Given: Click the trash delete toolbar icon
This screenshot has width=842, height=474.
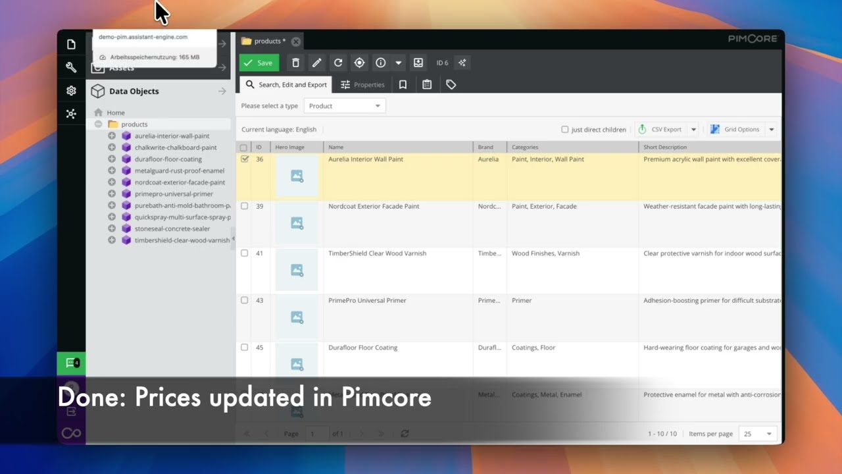Looking at the screenshot, I should coord(295,63).
